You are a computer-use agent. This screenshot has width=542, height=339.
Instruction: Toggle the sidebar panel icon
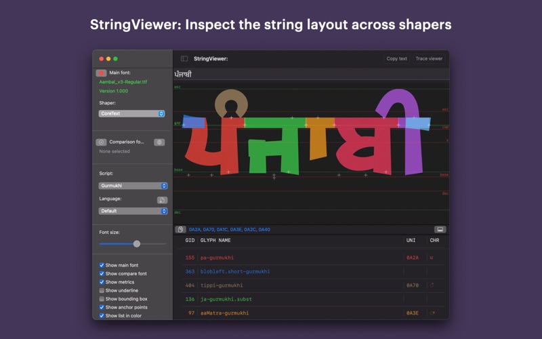(184, 59)
